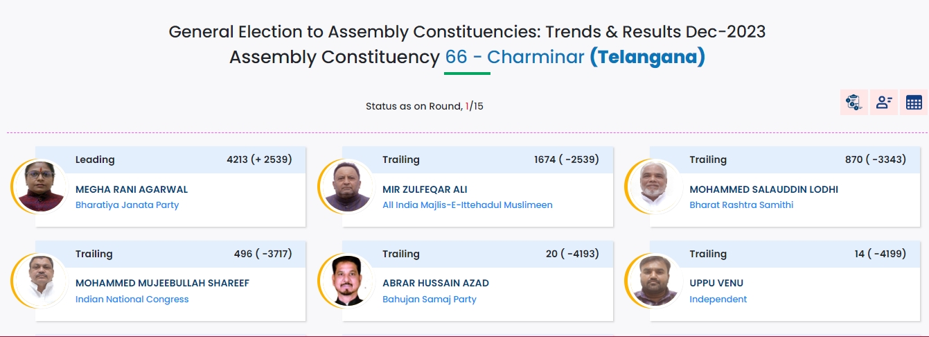Viewport: 929px width, 337px height.
Task: Click the Bharatiya Janata Party label
Action: (127, 205)
